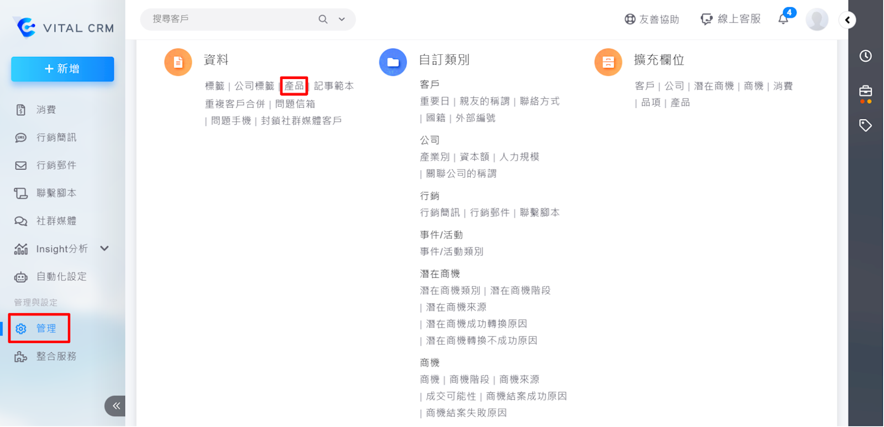Collapse the left sidebar

pyautogui.click(x=115, y=406)
